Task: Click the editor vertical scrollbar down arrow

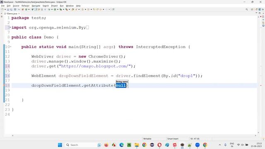Action: [x=258, y=132]
